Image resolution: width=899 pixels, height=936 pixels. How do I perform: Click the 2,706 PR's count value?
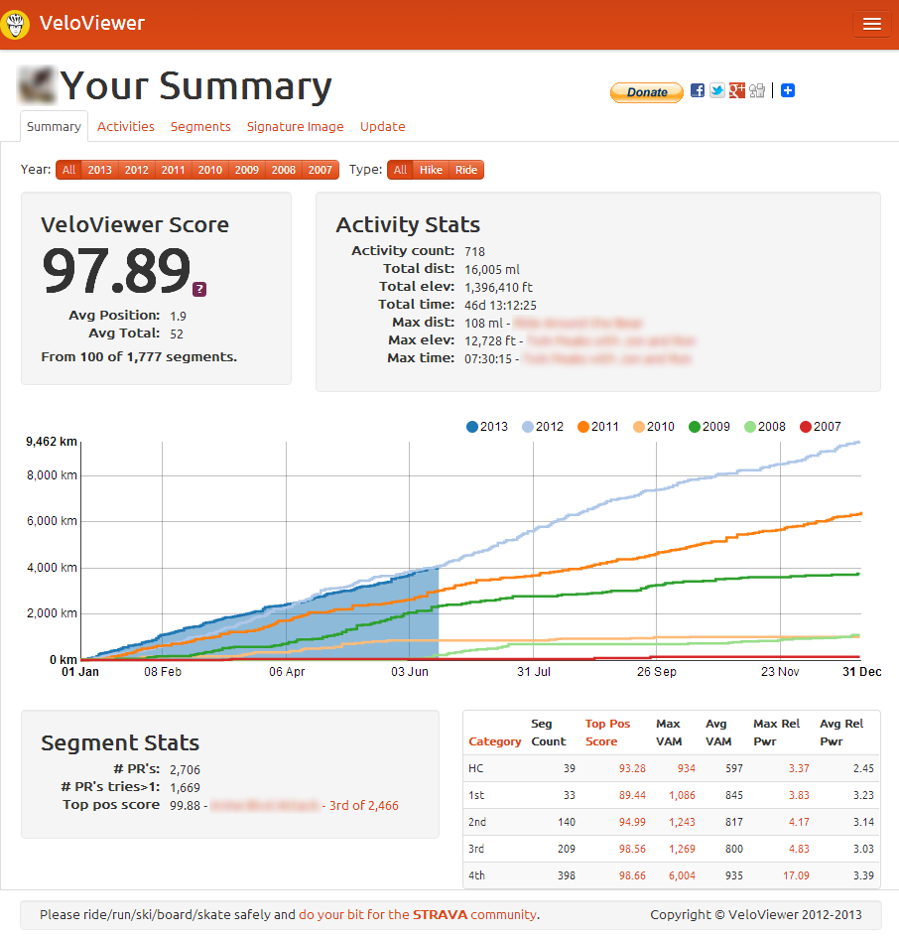[185, 769]
